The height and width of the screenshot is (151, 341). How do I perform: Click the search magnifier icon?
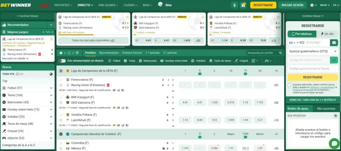coord(280,53)
